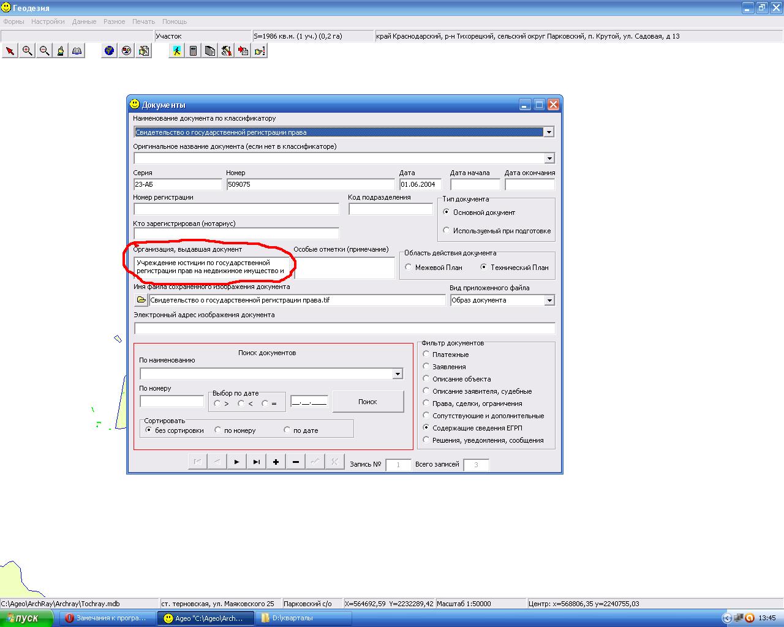
Task: Filter by Сопутствующие и дополнительные
Action: 426,415
